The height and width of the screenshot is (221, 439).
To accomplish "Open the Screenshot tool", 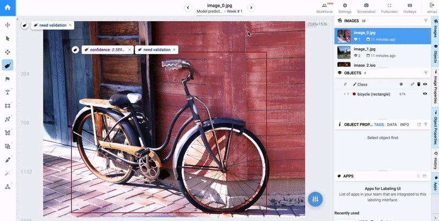I will tap(366, 8).
